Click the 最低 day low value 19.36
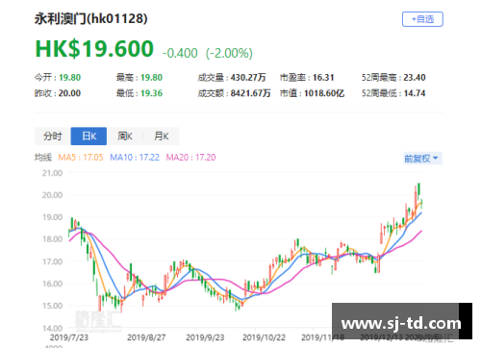Image resolution: width=481 pixels, height=348 pixels. 151,93
